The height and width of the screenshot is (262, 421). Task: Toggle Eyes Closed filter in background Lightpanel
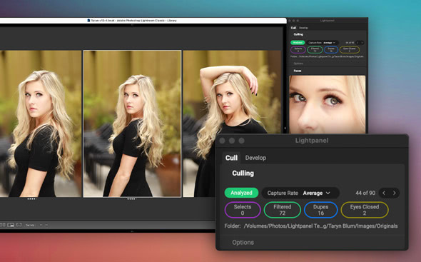[x=350, y=50]
